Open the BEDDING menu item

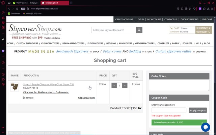click(x=111, y=44)
